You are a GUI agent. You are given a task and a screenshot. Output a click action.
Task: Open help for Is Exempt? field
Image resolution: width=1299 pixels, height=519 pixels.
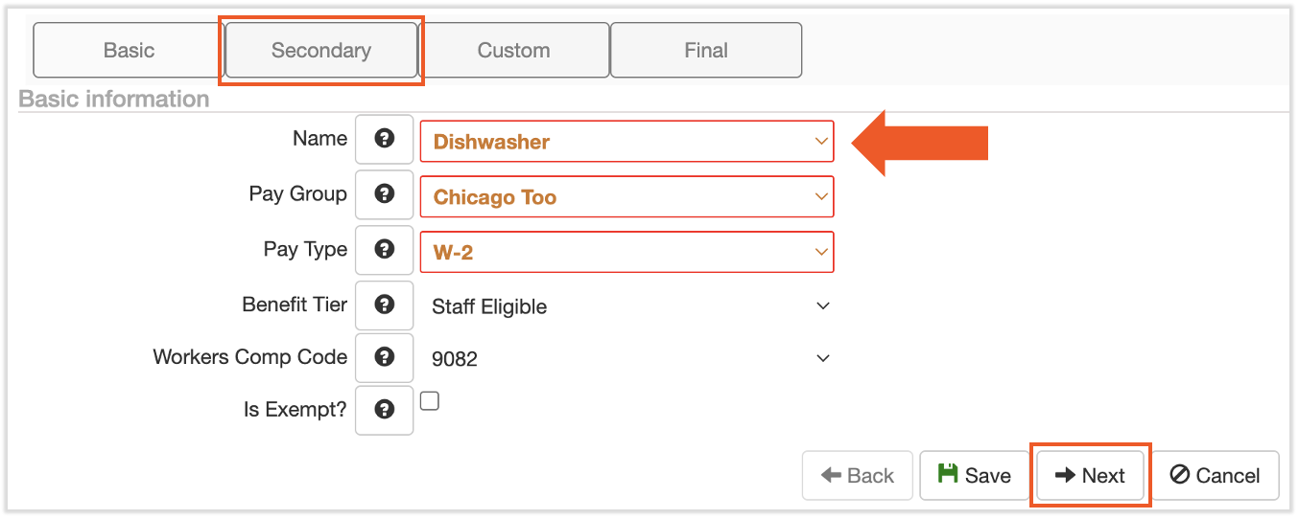pos(385,411)
